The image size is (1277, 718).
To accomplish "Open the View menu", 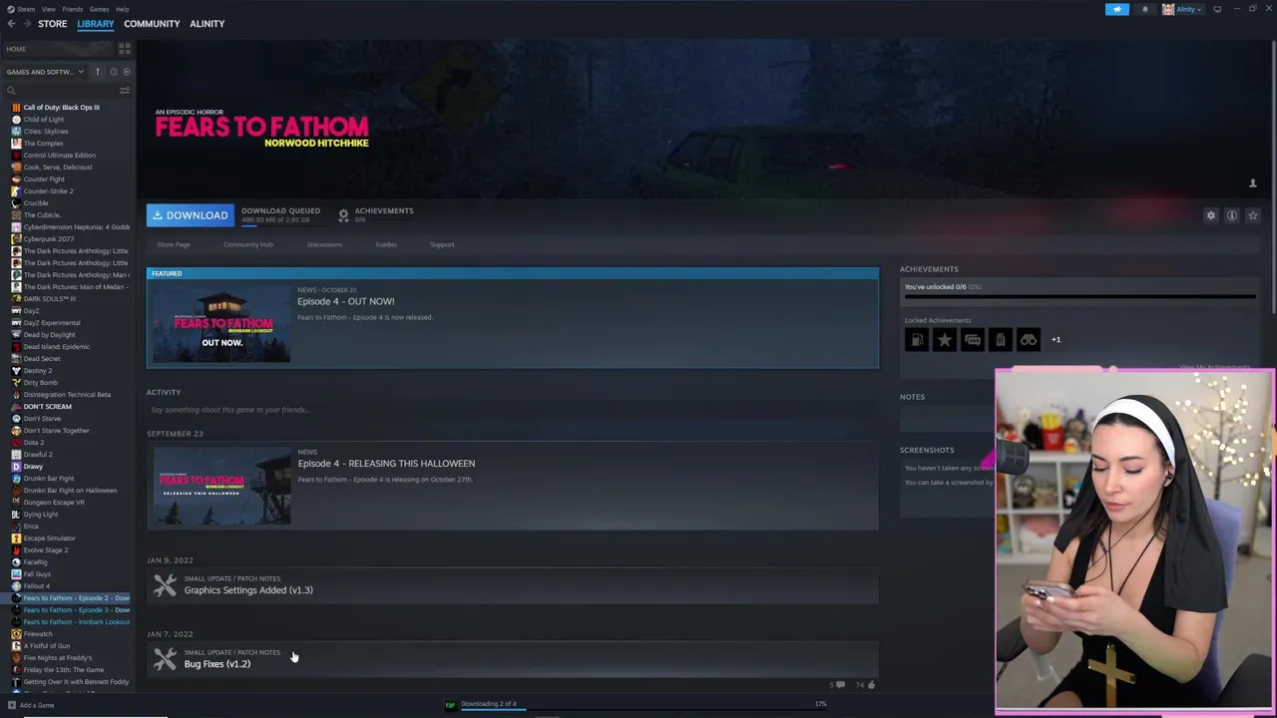I will coord(48,9).
